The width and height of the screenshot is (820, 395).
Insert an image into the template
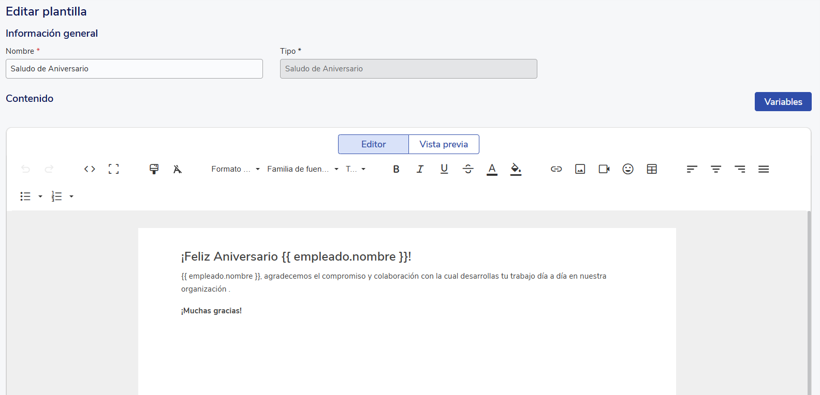(580, 169)
